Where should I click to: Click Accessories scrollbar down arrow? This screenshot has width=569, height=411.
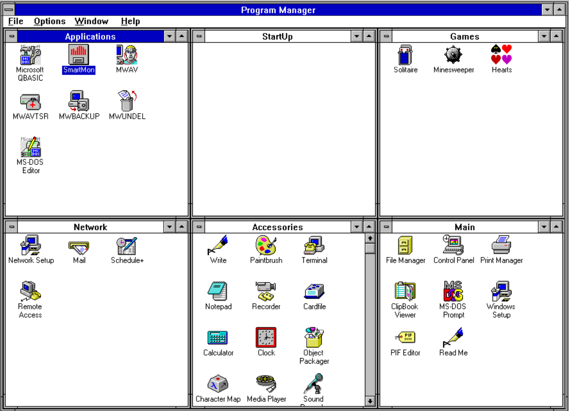[370, 401]
